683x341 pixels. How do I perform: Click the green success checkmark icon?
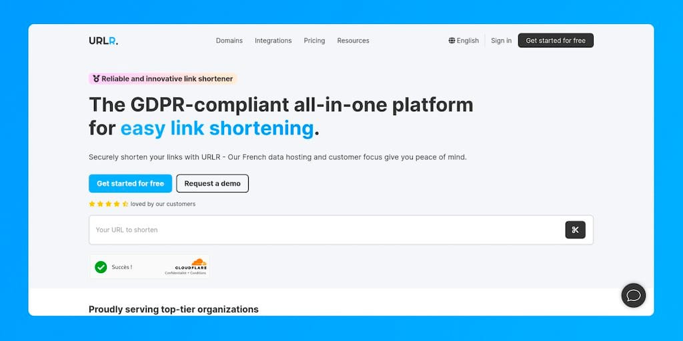point(101,267)
